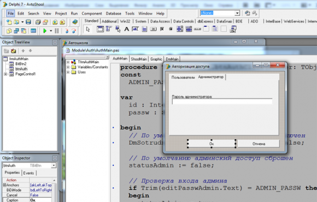This screenshot has width=317, height=202.
Task: Expand the TfrmAuthMain node in code explorer
Action: [x=68, y=62]
